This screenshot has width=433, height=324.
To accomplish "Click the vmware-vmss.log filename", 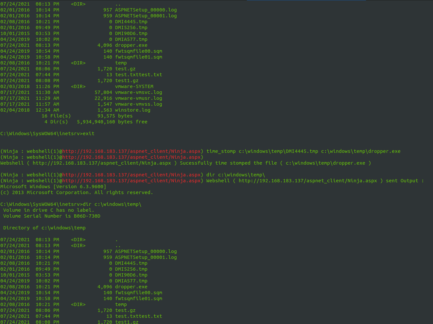I will click(x=139, y=104).
